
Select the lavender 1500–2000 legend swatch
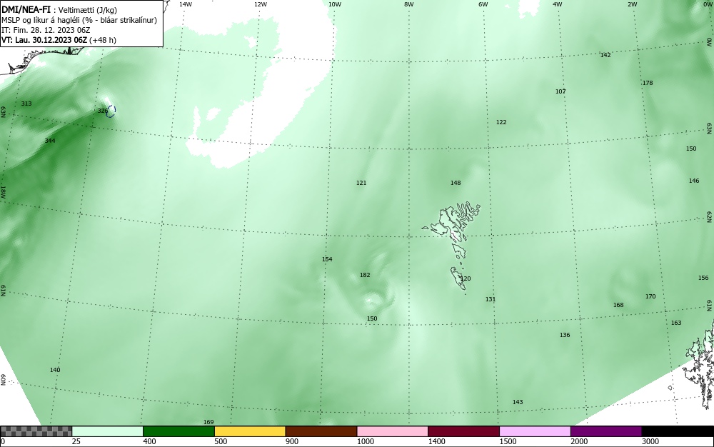pyautogui.click(x=535, y=431)
